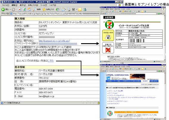
Task: Click address field in the Seven-Eleven window
Action: tap(131, 14)
